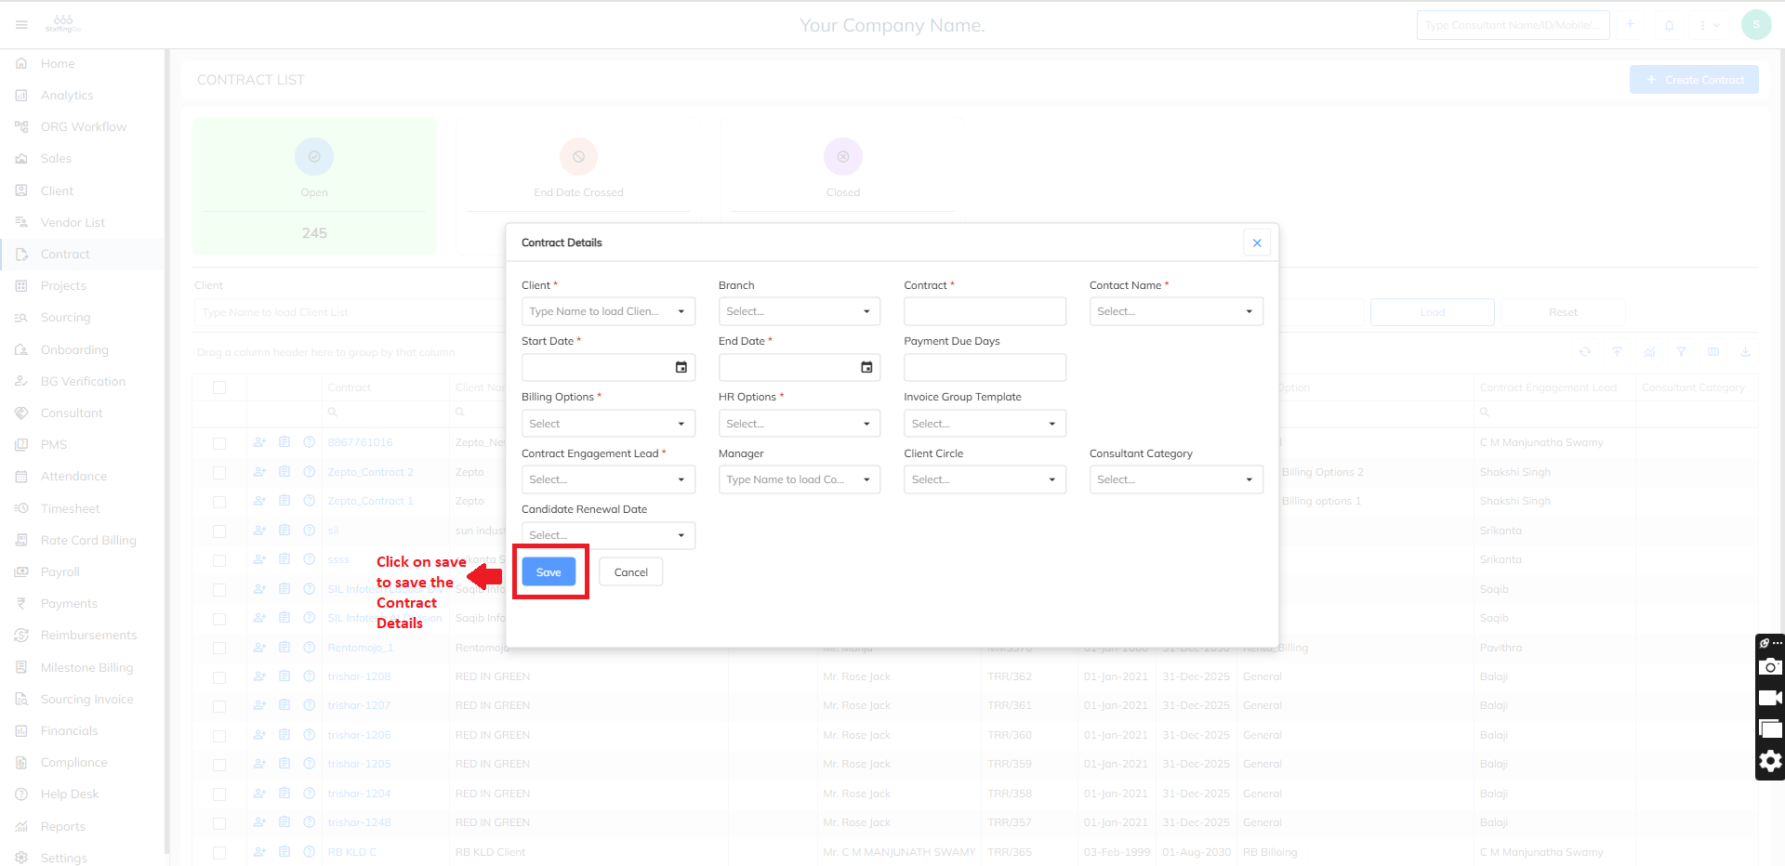
Task: Go to ORG Workflow menu
Action: (x=83, y=126)
